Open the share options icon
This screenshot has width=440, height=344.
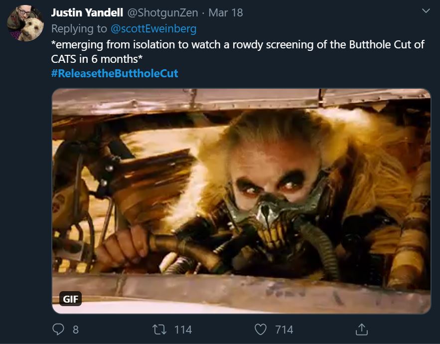(x=361, y=330)
